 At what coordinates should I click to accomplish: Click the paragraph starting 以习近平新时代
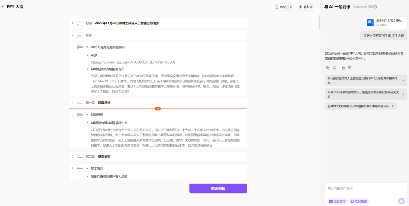click(x=165, y=138)
